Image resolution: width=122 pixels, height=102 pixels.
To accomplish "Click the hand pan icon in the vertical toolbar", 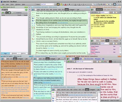I will coord(33,37).
